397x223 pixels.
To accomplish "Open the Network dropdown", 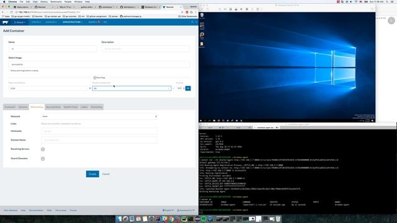I will (x=99, y=116).
